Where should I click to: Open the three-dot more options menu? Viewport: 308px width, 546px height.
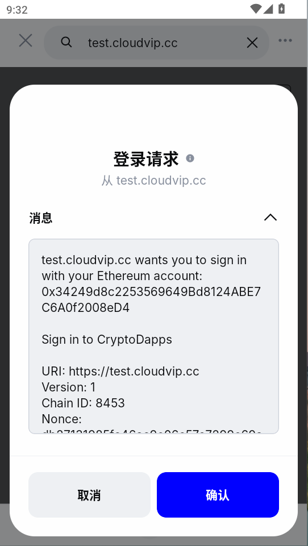click(x=285, y=40)
